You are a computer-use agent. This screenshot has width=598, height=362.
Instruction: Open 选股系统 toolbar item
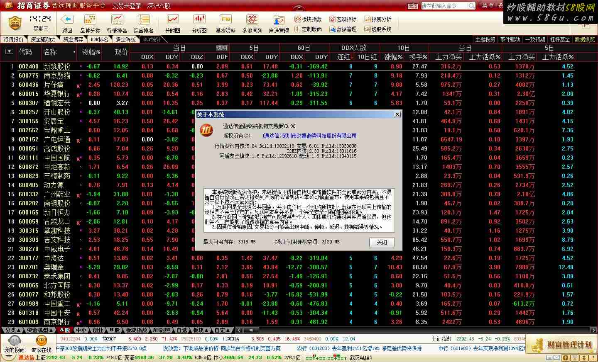click(378, 29)
